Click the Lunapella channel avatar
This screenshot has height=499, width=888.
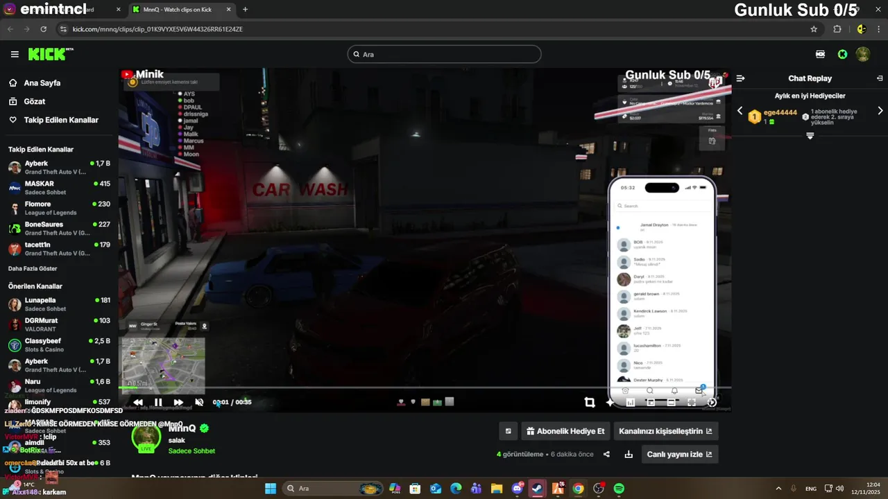(15, 304)
